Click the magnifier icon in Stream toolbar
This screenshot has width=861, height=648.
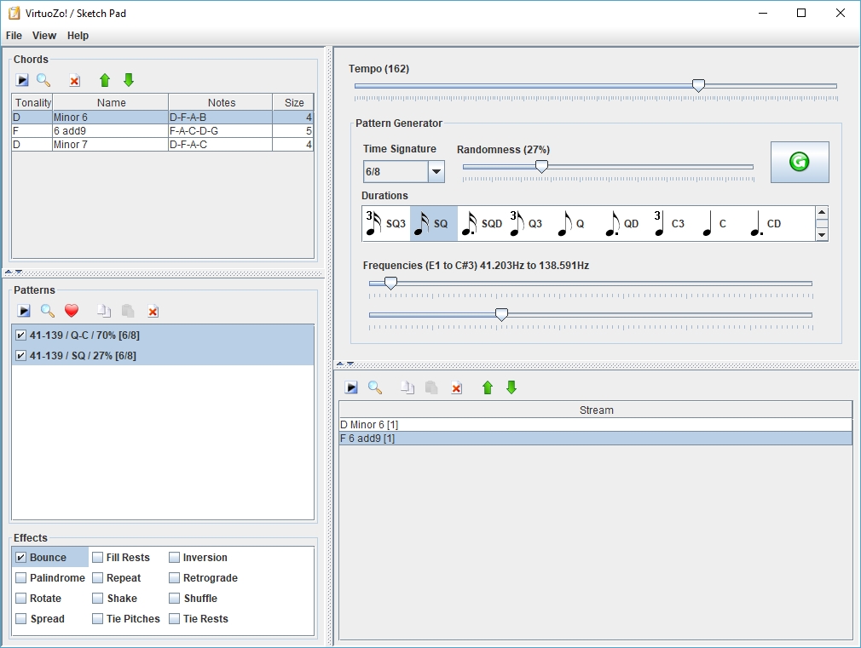click(375, 387)
